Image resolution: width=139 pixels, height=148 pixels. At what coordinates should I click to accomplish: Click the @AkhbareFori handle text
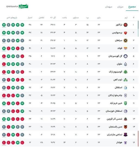(12, 6)
